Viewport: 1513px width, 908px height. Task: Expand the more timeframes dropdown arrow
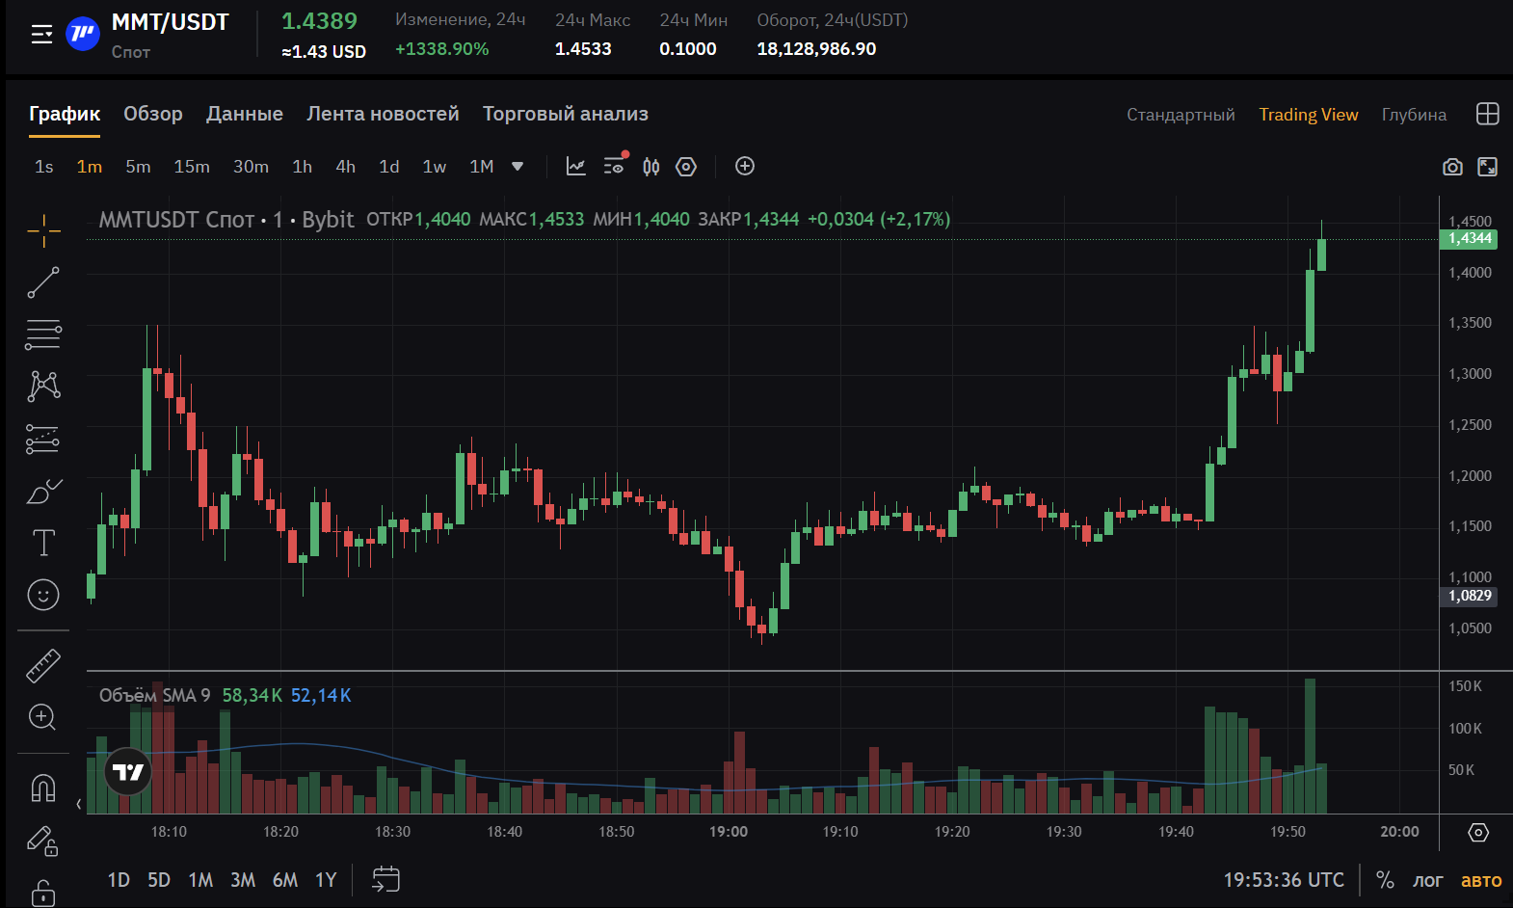pyautogui.click(x=518, y=167)
